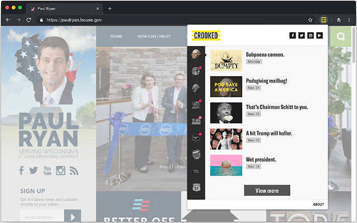Image resolution: width=357 pixels, height=223 pixels.
Task: Click the Crooked logo
Action: (x=206, y=36)
